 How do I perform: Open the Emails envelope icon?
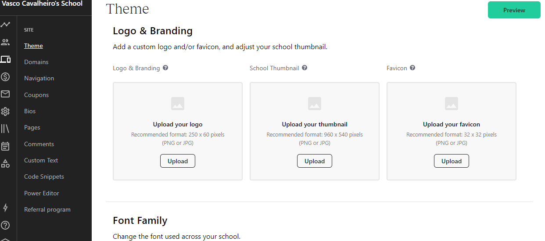tap(5, 94)
